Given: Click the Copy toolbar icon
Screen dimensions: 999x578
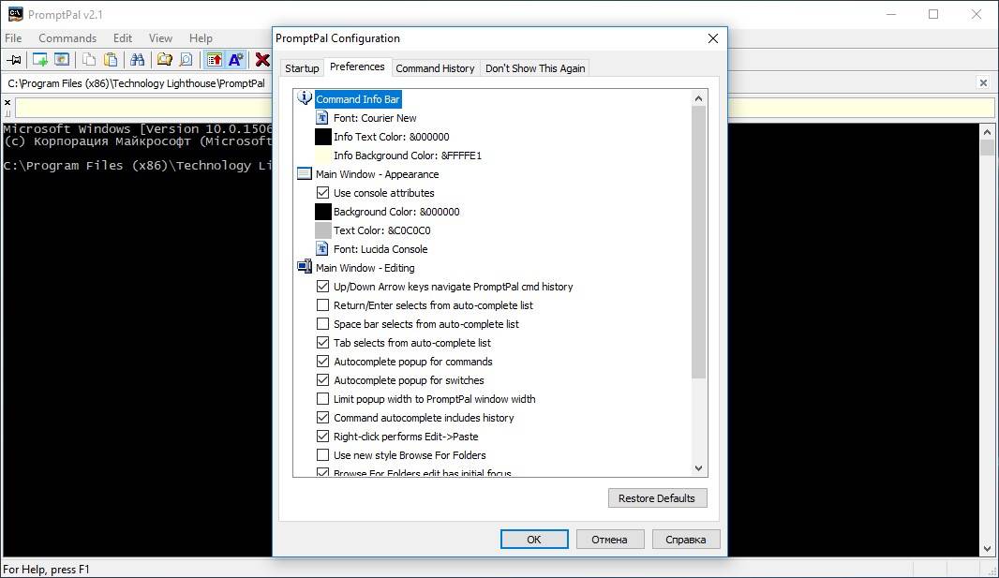Looking at the screenshot, I should (88, 60).
